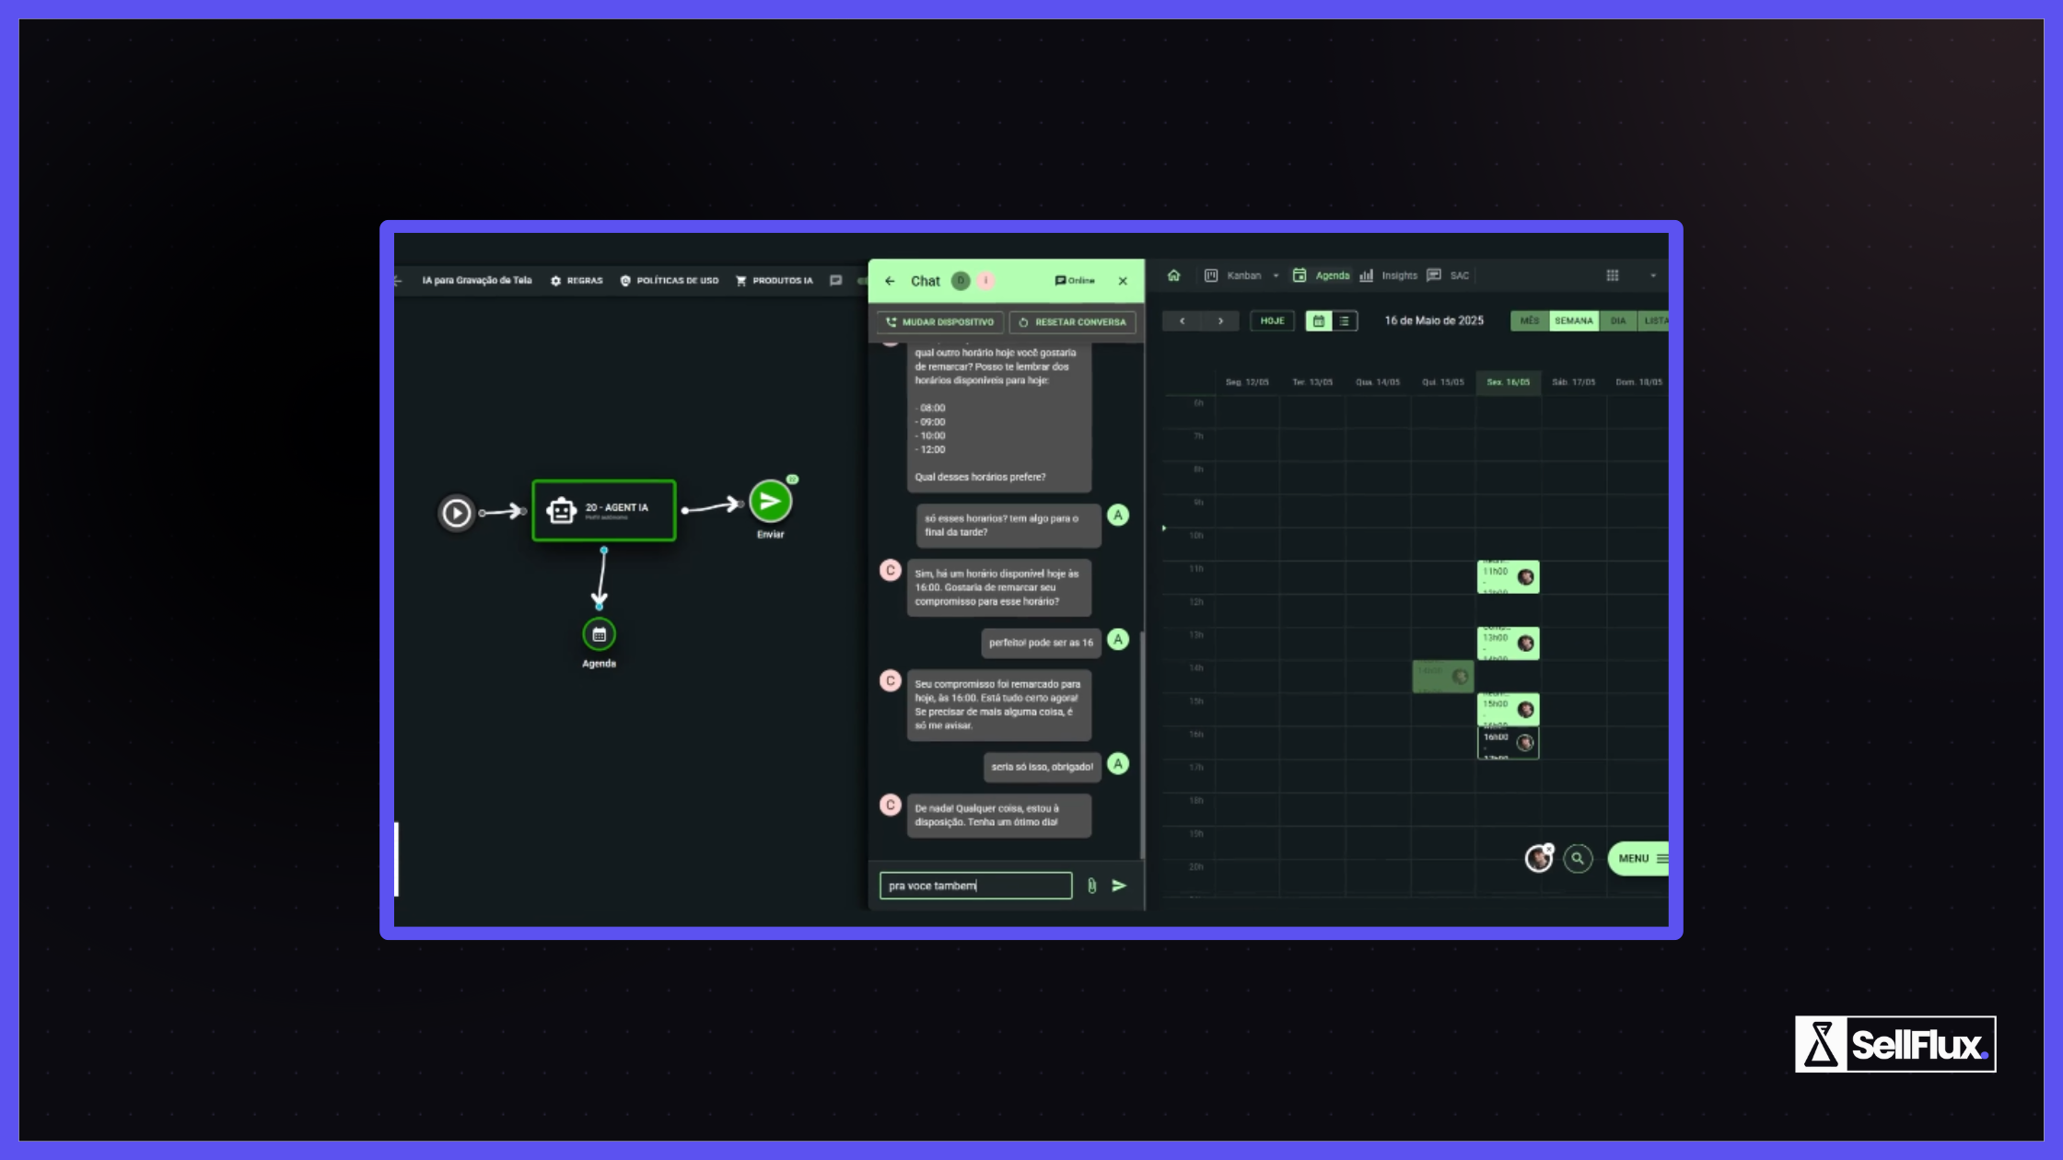Toggle the Online status in chat header

[1075, 281]
